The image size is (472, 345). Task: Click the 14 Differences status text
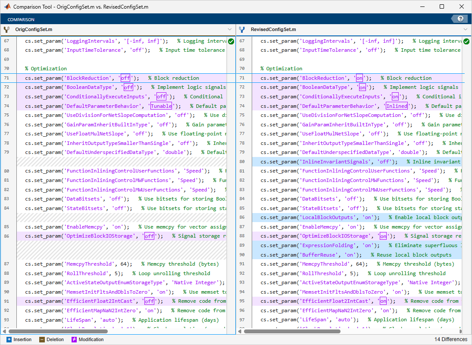click(x=451, y=339)
